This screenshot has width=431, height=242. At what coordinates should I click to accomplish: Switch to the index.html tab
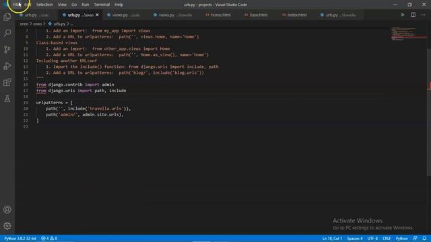click(294, 15)
